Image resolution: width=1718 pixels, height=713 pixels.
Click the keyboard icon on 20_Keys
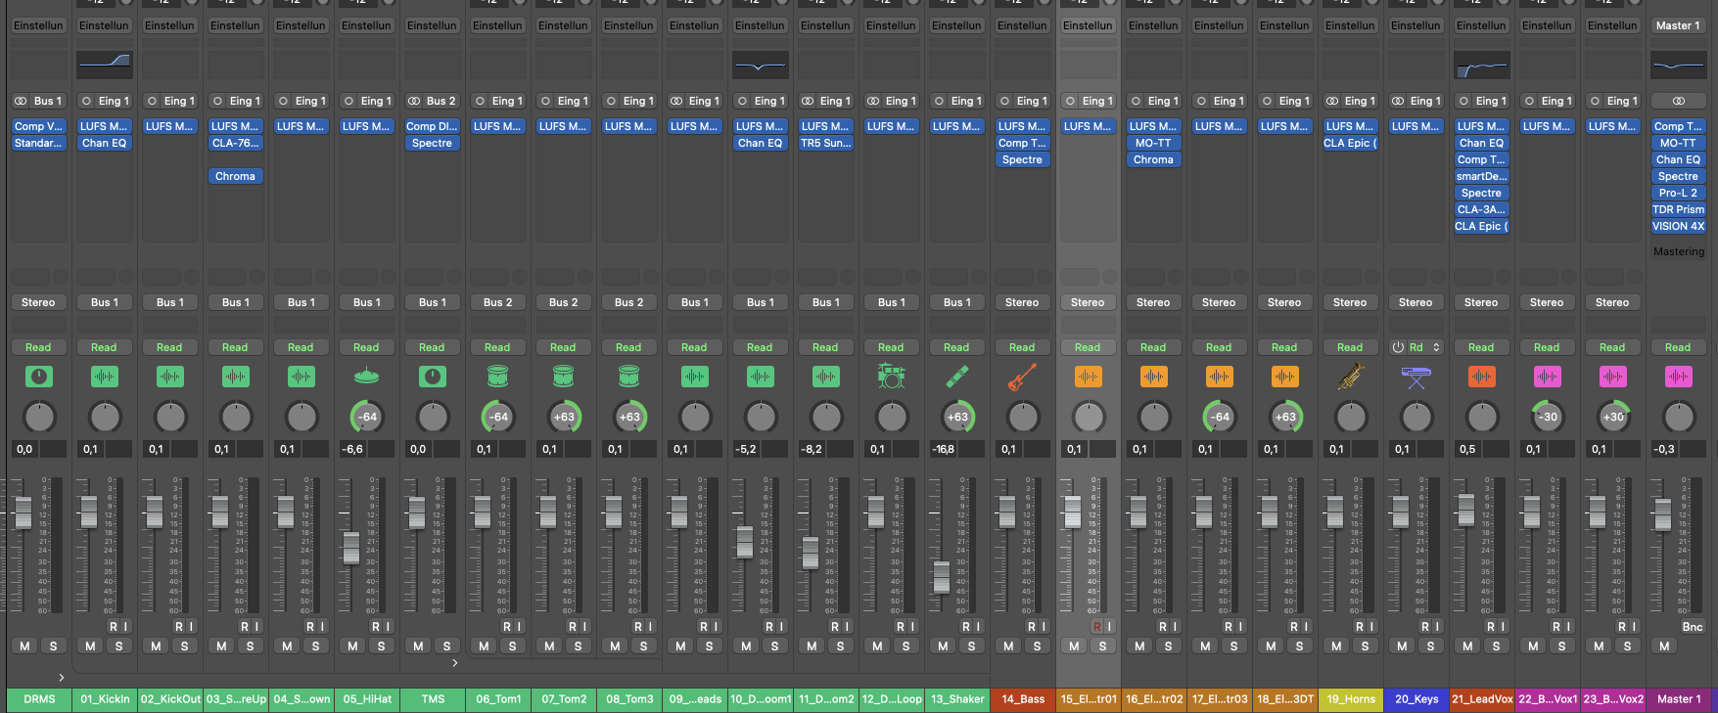point(1416,377)
